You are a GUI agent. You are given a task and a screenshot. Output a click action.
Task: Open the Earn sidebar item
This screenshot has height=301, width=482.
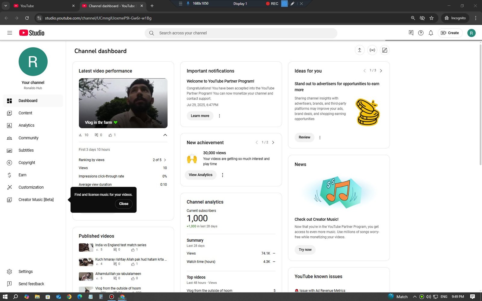pyautogui.click(x=33, y=175)
